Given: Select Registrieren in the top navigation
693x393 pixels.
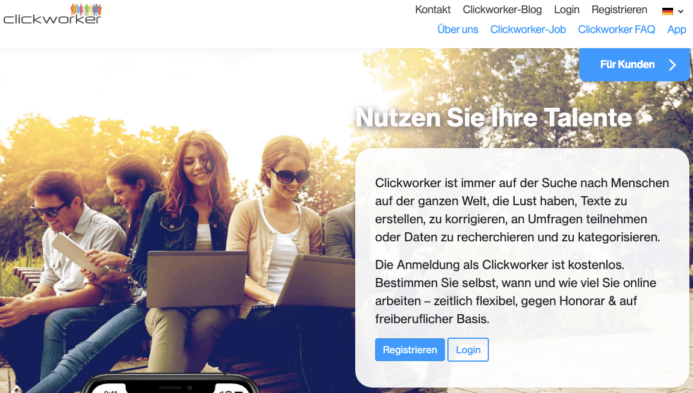Looking at the screenshot, I should pos(619,10).
